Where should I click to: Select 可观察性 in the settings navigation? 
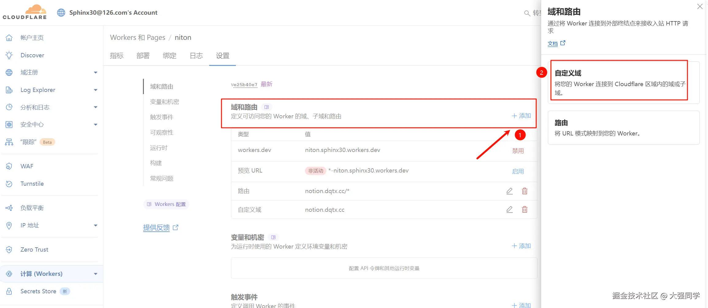[x=162, y=132]
